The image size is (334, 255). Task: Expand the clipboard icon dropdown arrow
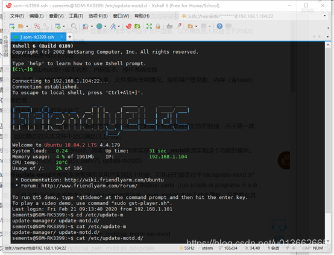coord(92,27)
